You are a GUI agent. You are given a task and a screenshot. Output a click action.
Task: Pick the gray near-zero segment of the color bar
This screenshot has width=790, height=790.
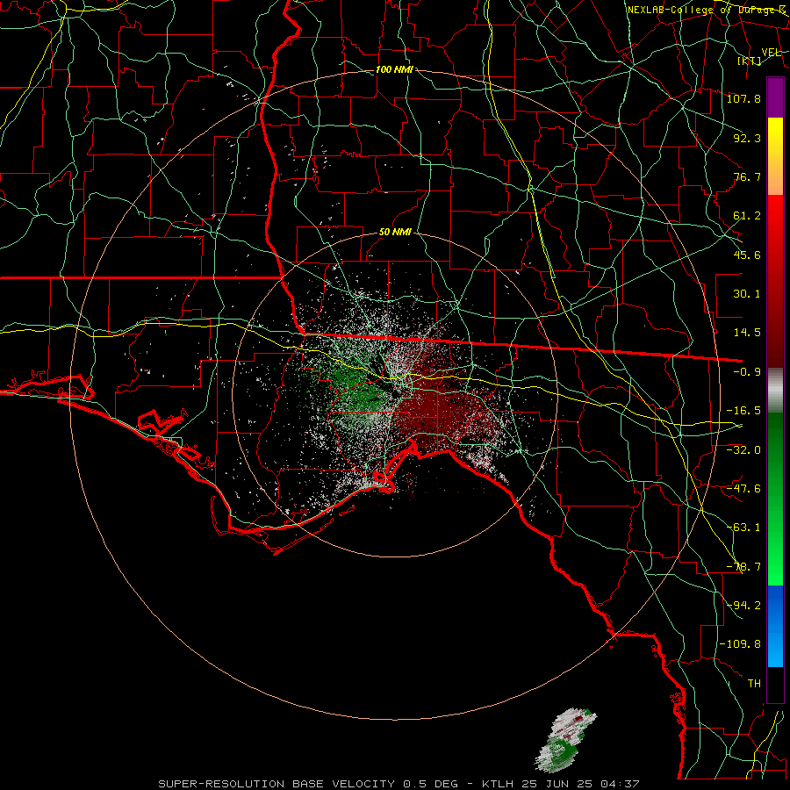775,391
